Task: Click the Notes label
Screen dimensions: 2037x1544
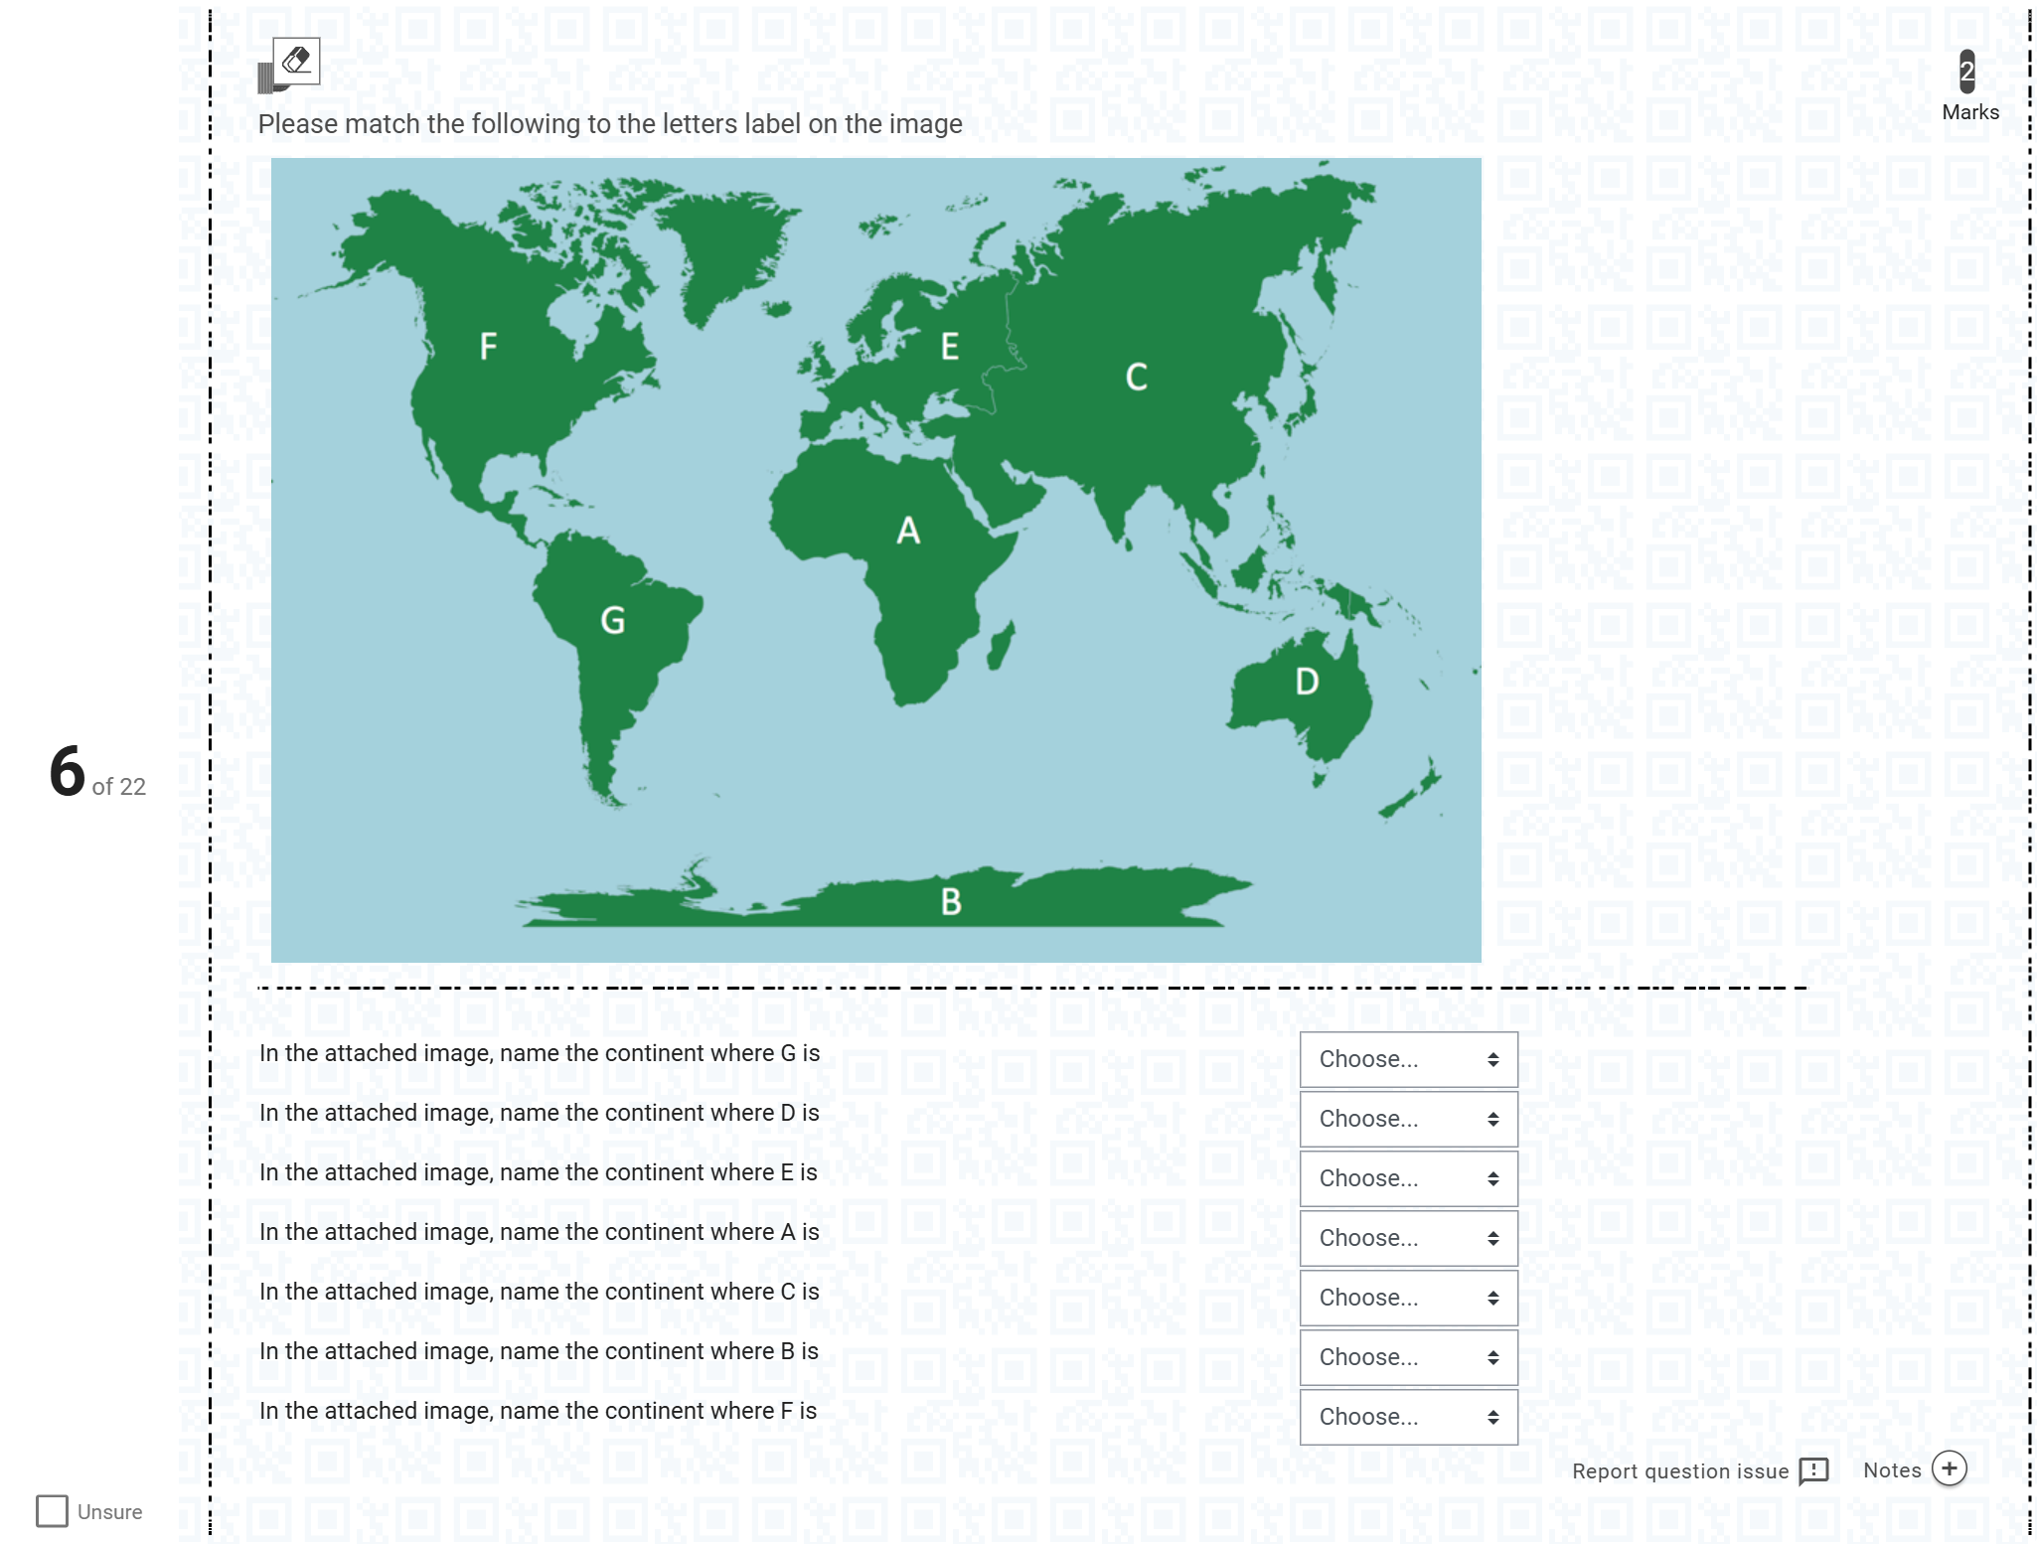Action: (1892, 1470)
